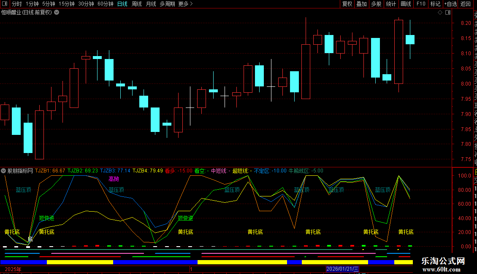Click the 8.20 price level label
Viewport: 477px width, 274px height.
point(466,23)
